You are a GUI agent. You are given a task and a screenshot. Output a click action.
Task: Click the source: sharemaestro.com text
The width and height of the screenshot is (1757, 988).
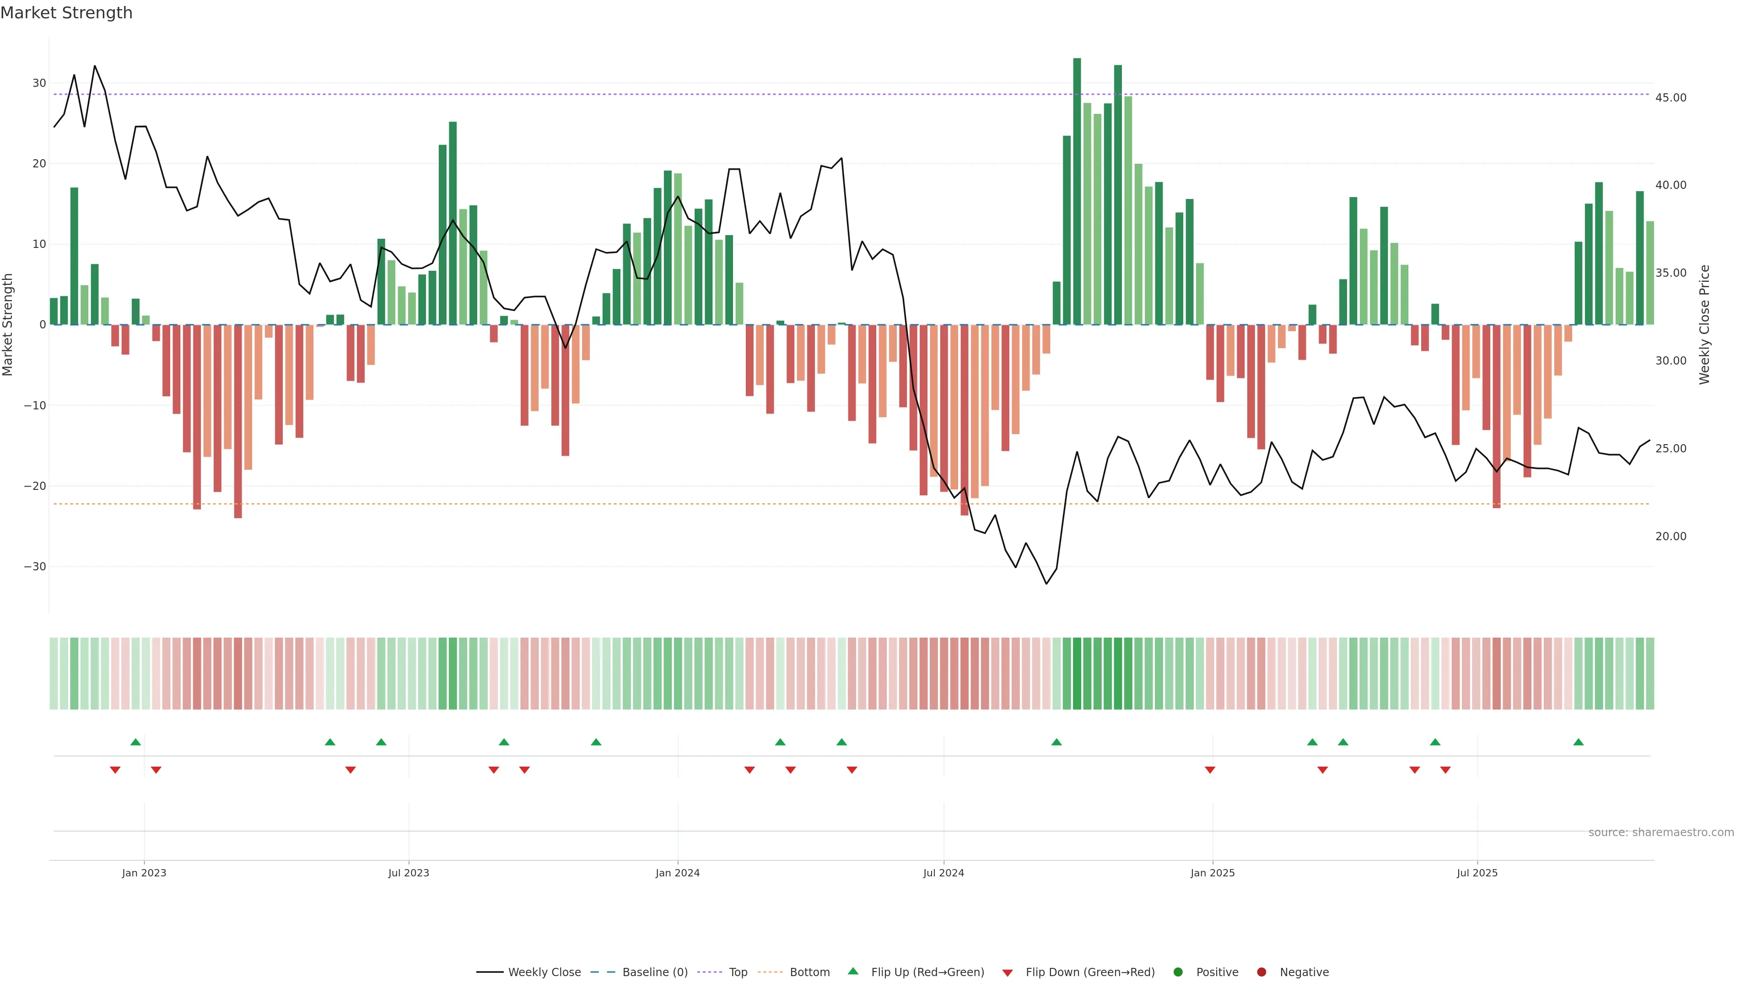tap(1661, 832)
